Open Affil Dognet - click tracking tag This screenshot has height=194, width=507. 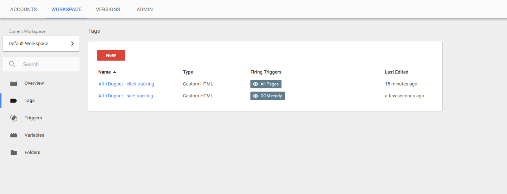(126, 84)
